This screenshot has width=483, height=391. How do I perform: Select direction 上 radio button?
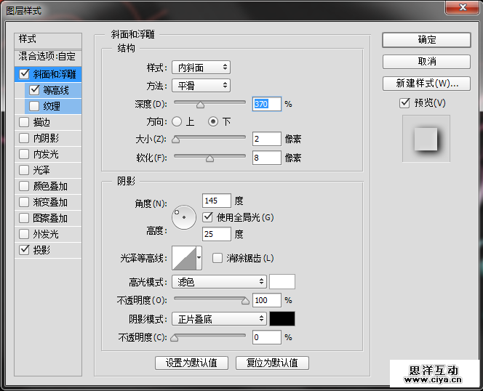[177, 121]
